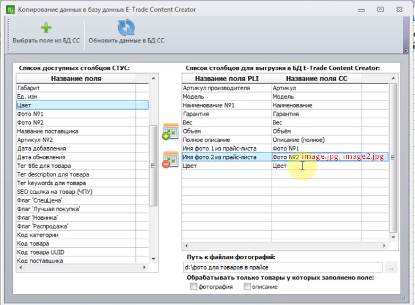Click 'Цвет' PLI cell in right table
Image resolution: width=415 pixels, height=305 pixels.
pyautogui.click(x=227, y=166)
